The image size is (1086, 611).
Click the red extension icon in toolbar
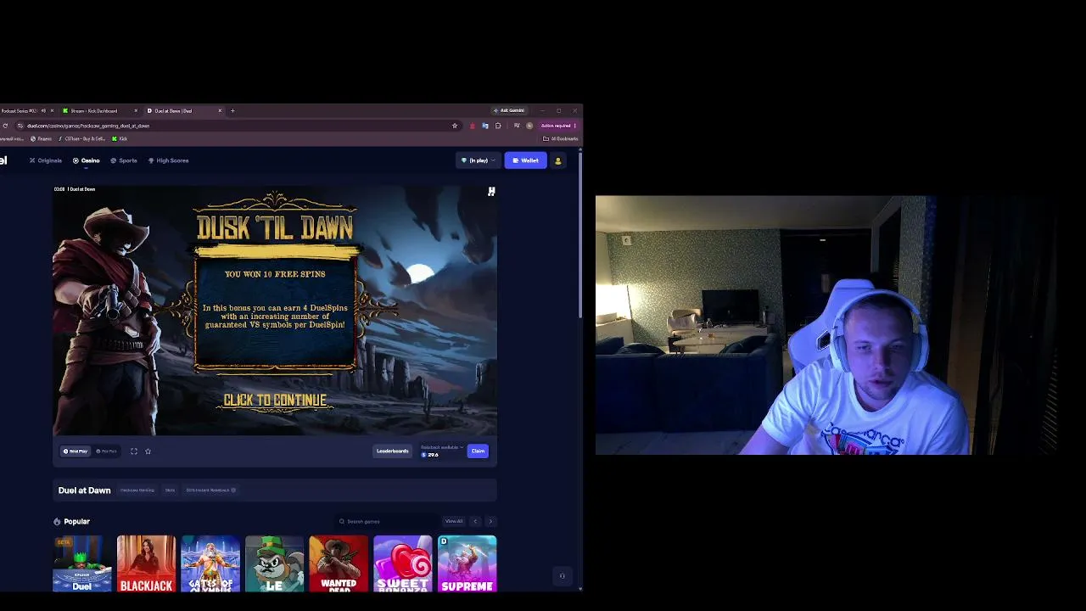pos(473,126)
